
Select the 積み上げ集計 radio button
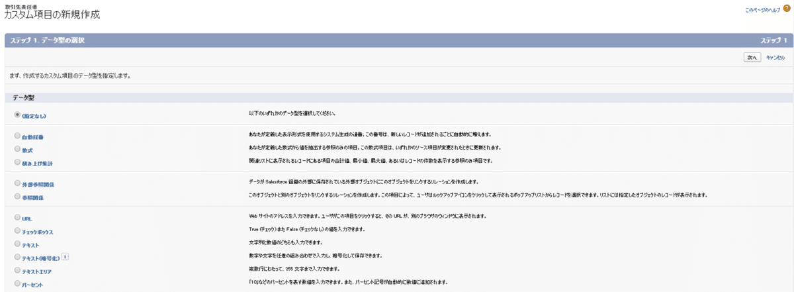click(17, 162)
